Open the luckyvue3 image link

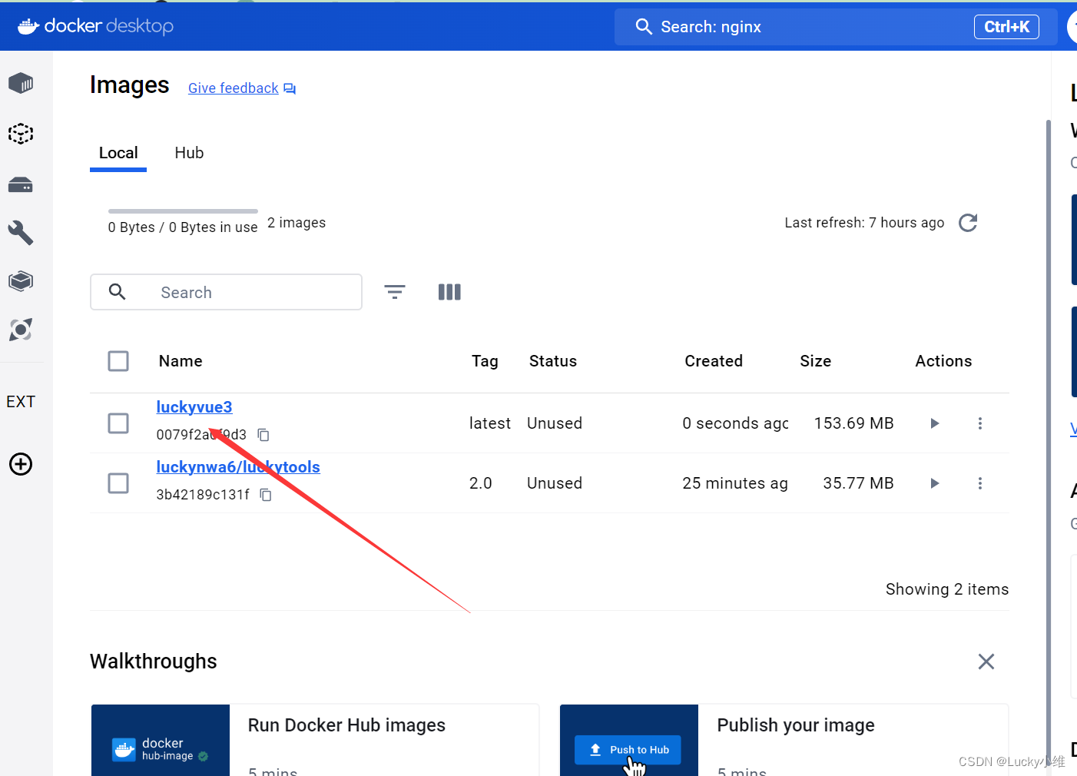pyautogui.click(x=194, y=407)
